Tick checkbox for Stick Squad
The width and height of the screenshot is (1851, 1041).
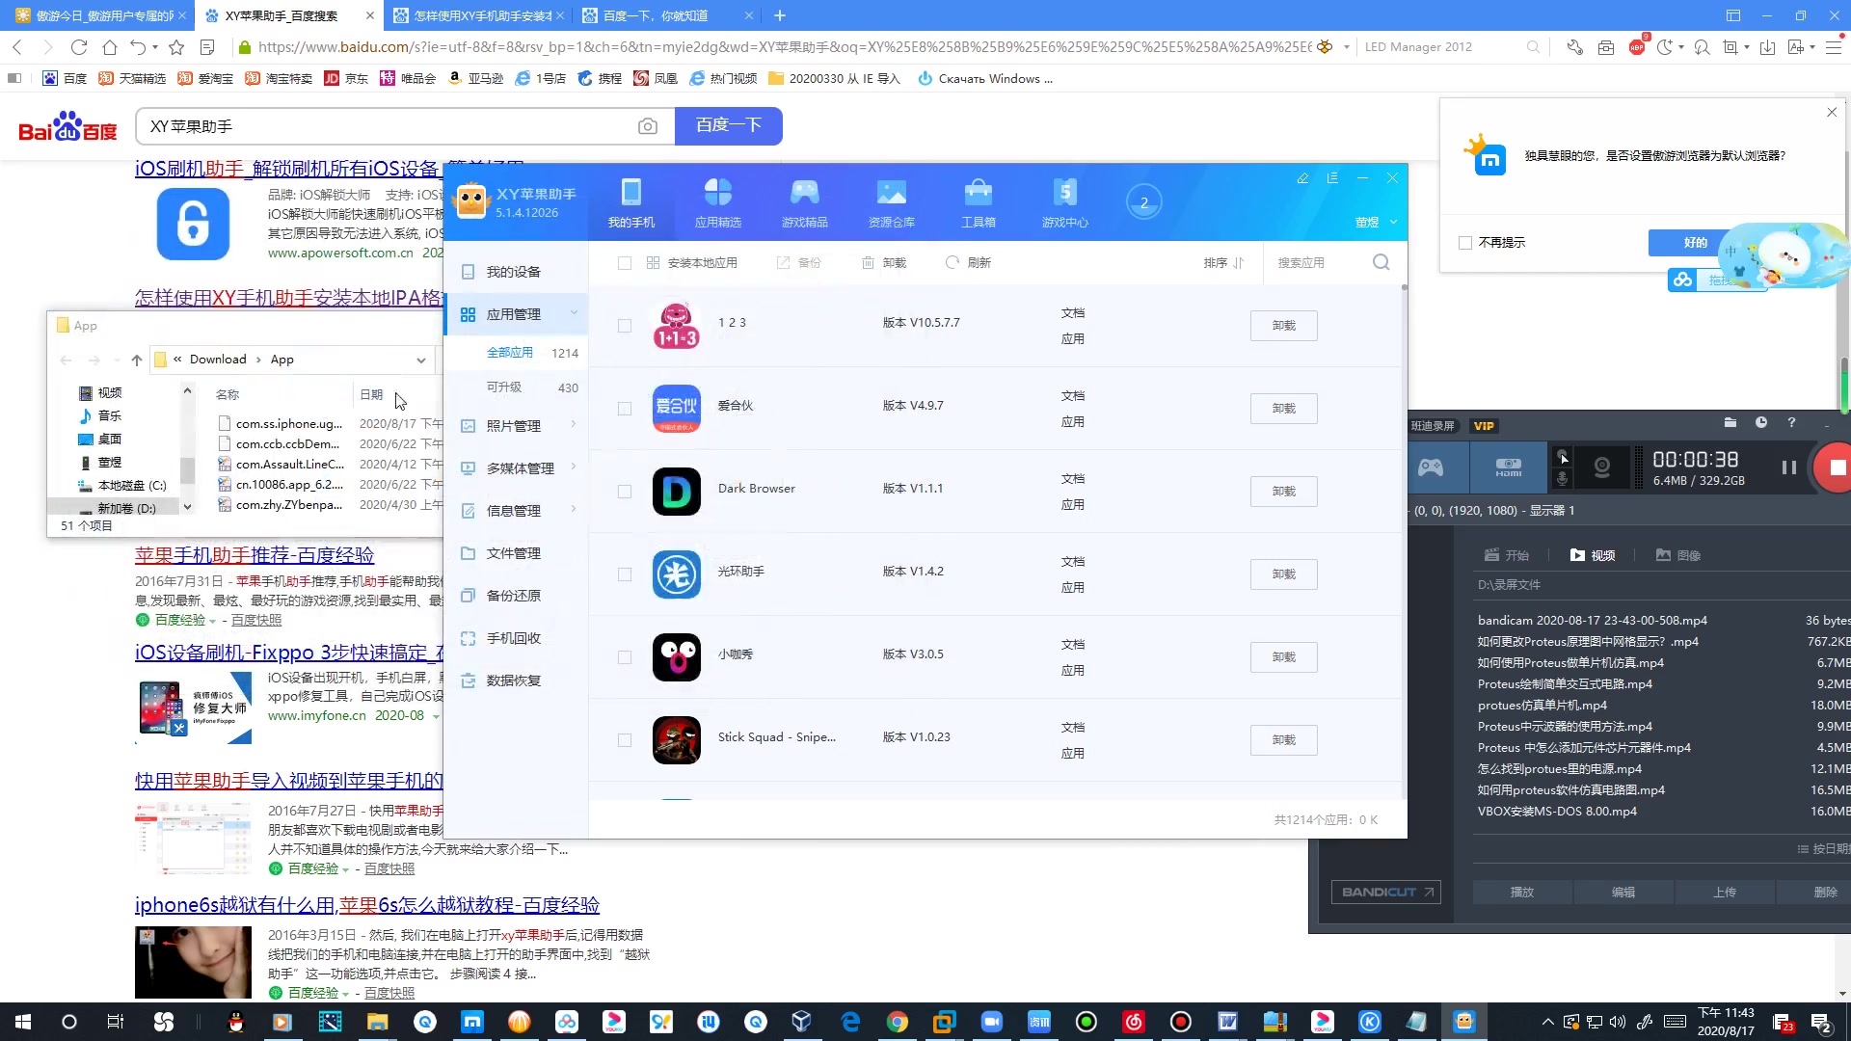pos(624,740)
